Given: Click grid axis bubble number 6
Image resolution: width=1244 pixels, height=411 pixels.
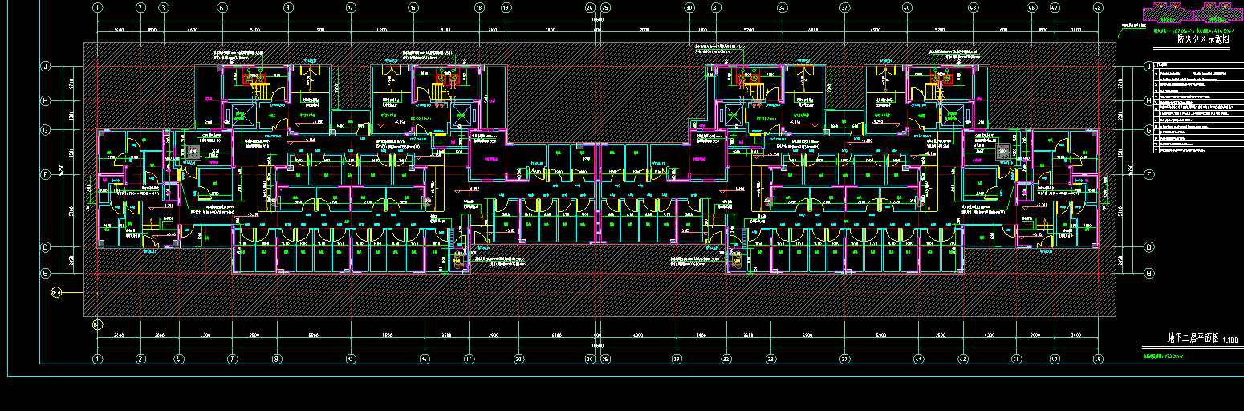Looking at the screenshot, I should pyautogui.click(x=222, y=8).
